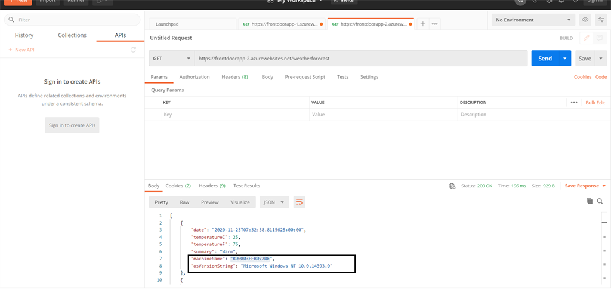This screenshot has height=289, width=611.
Task: Select the frontdoorapp-2 request tab
Action: click(x=371, y=24)
